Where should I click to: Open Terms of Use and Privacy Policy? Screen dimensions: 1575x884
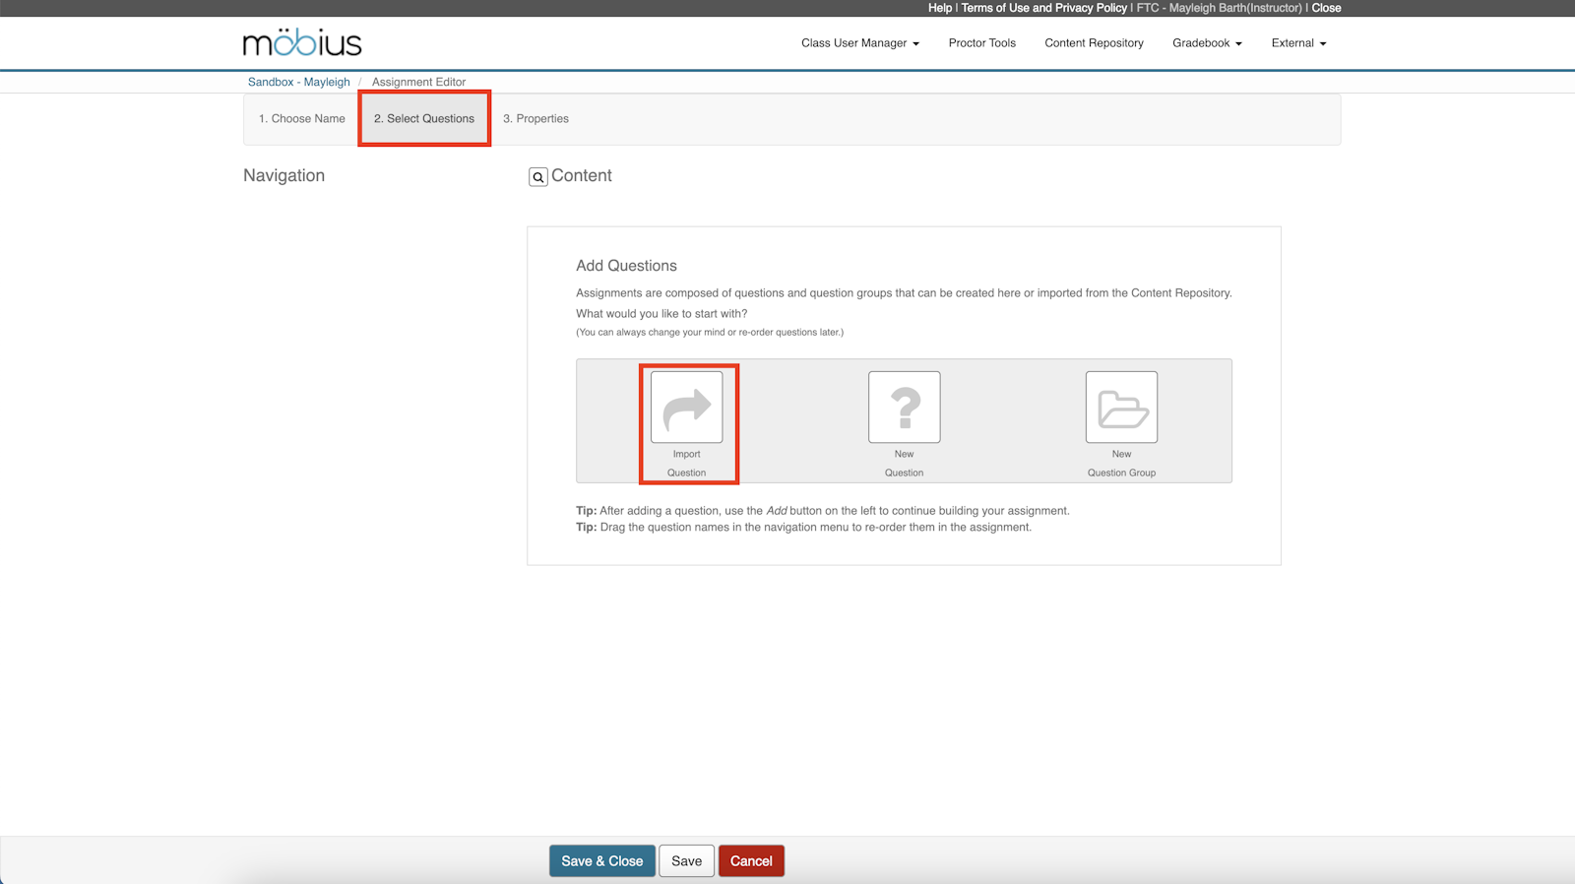click(x=1043, y=8)
